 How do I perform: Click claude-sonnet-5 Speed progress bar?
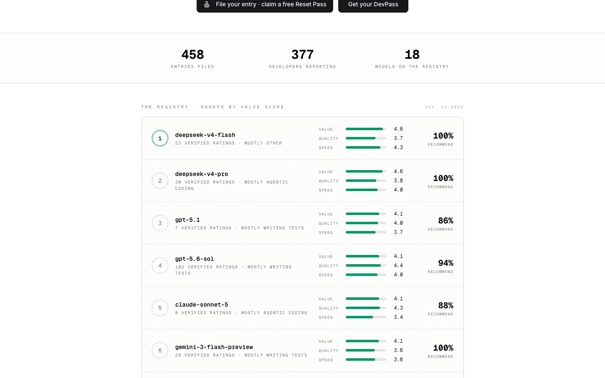tap(366, 317)
